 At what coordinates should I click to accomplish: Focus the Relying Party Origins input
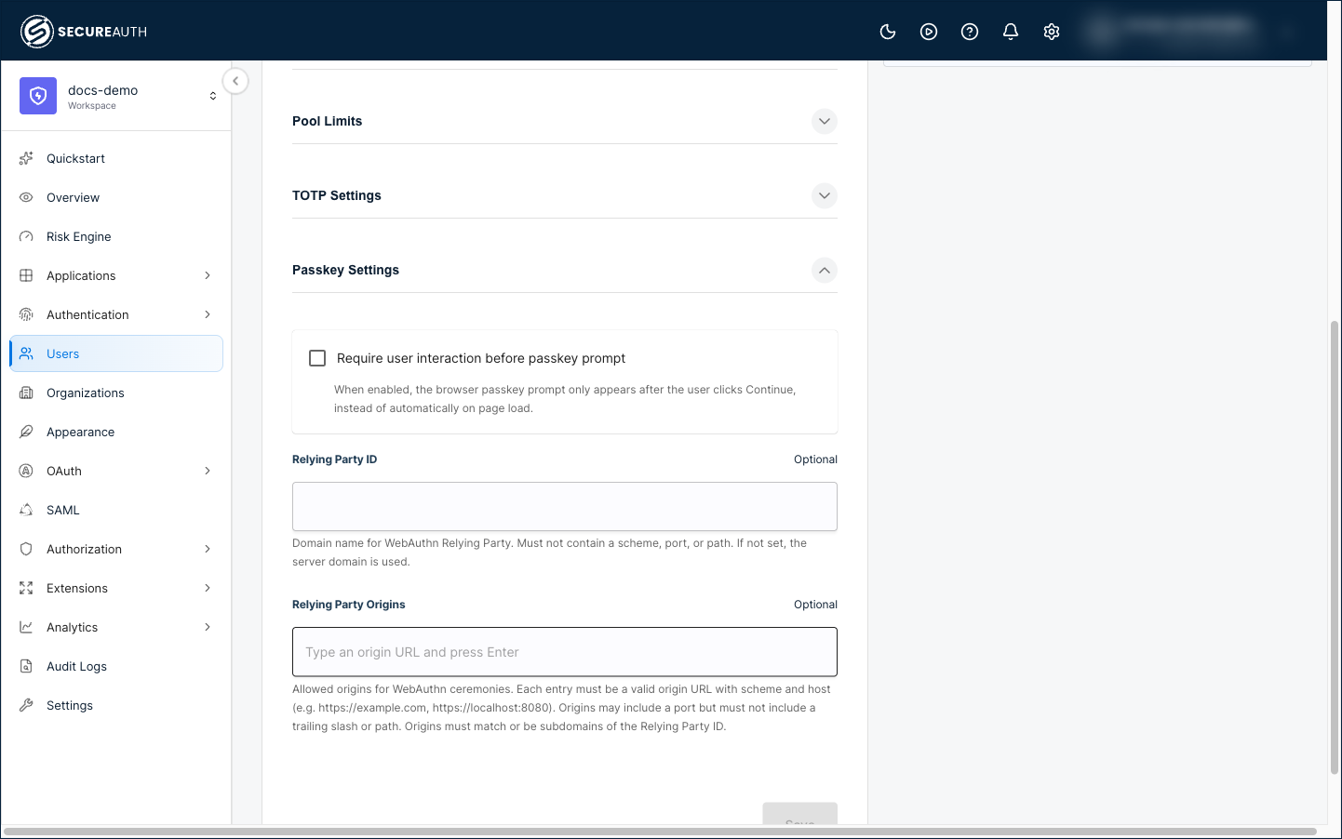point(565,652)
